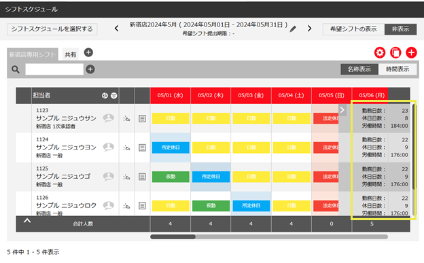
Task: Click the シフトスケジュール page title
Action: click(31, 10)
